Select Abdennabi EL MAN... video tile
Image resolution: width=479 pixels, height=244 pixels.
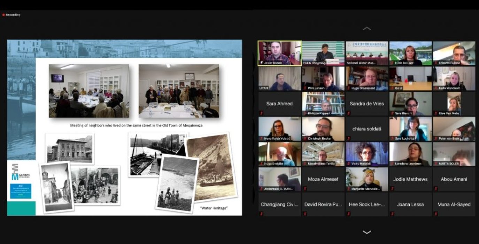279,179
